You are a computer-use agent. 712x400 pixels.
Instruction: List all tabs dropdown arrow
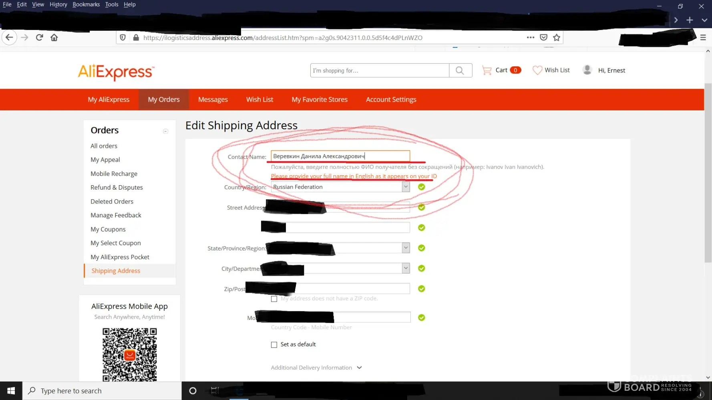[x=704, y=20]
